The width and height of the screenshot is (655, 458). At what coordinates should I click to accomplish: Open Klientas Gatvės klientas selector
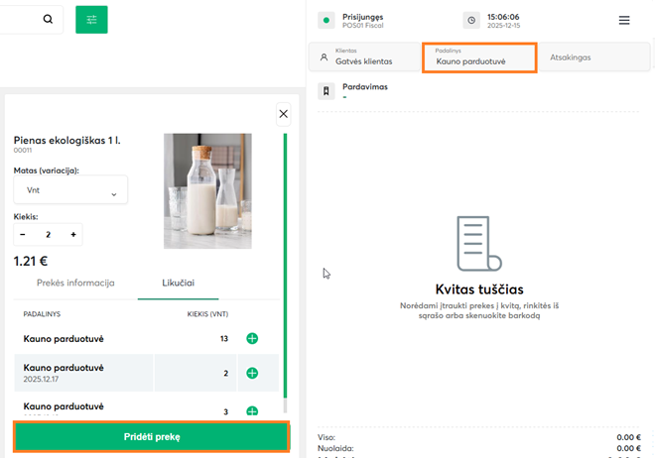pos(364,57)
